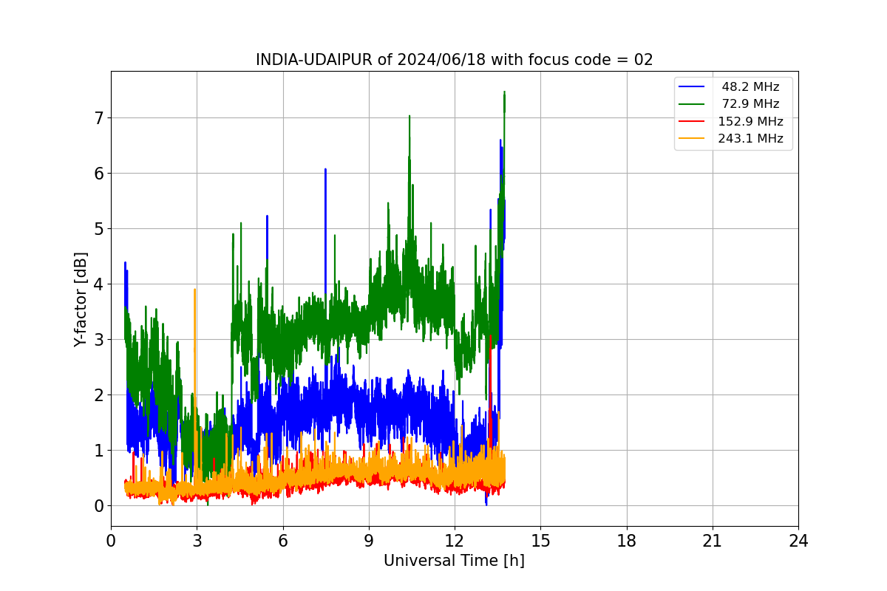This screenshot has height=591, width=887.
Task: Click the 152.9 MHz legend label
Action: [x=750, y=121]
